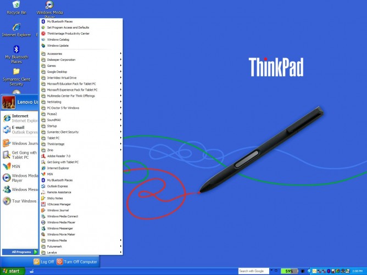The image size is (367, 275).
Task: Open Sticky Notes program
Action: pyautogui.click(x=55, y=198)
